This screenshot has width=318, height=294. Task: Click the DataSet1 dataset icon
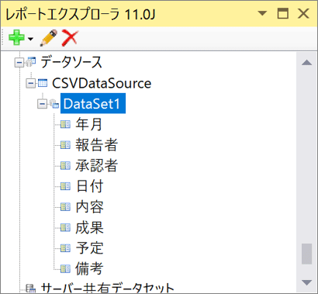54,104
